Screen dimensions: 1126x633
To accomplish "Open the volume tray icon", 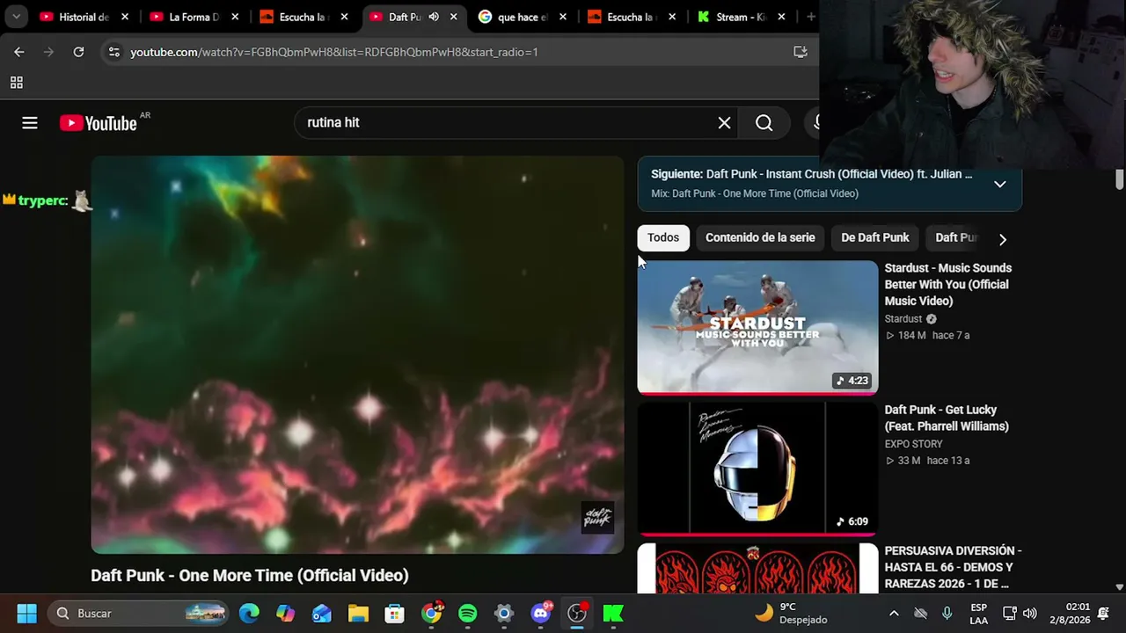I will tap(1030, 613).
